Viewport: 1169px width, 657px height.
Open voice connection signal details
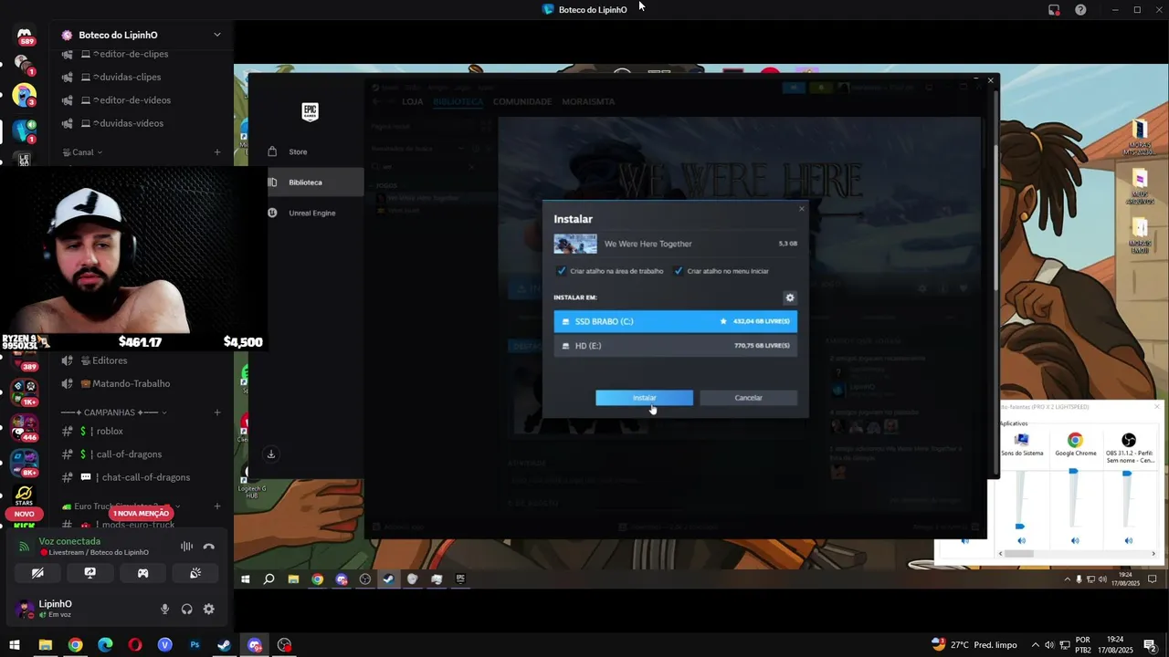click(x=25, y=547)
